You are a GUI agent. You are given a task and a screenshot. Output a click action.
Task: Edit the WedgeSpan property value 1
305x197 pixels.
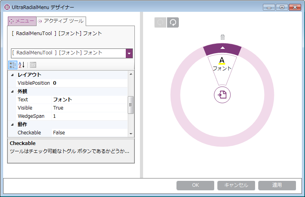pos(90,116)
